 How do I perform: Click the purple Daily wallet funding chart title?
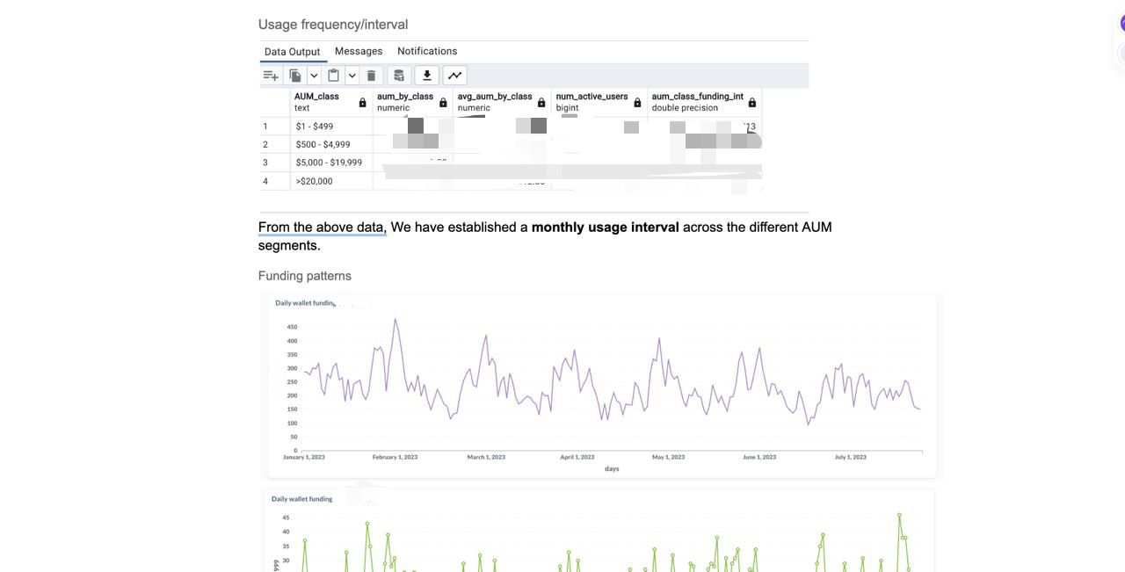(x=305, y=303)
